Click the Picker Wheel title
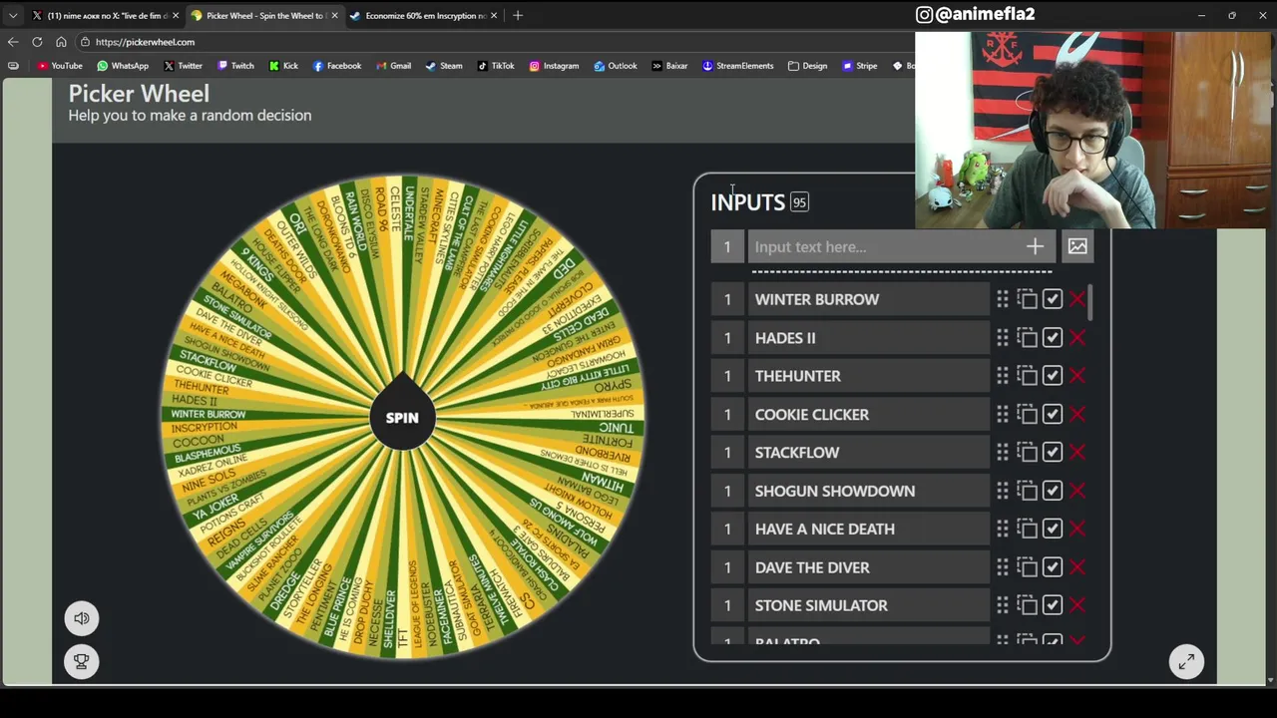1277x718 pixels. [139, 94]
